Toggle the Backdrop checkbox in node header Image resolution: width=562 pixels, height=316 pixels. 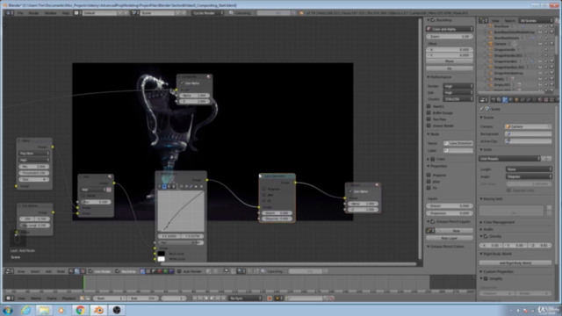coord(117,271)
